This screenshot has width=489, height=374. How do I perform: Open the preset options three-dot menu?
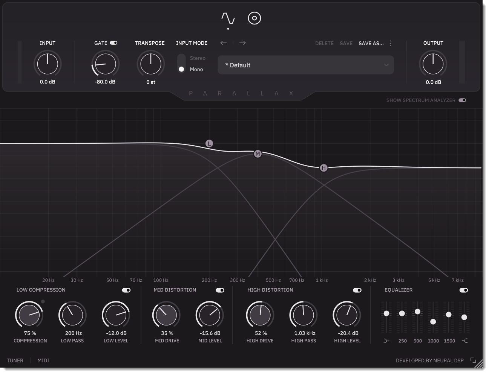point(390,43)
